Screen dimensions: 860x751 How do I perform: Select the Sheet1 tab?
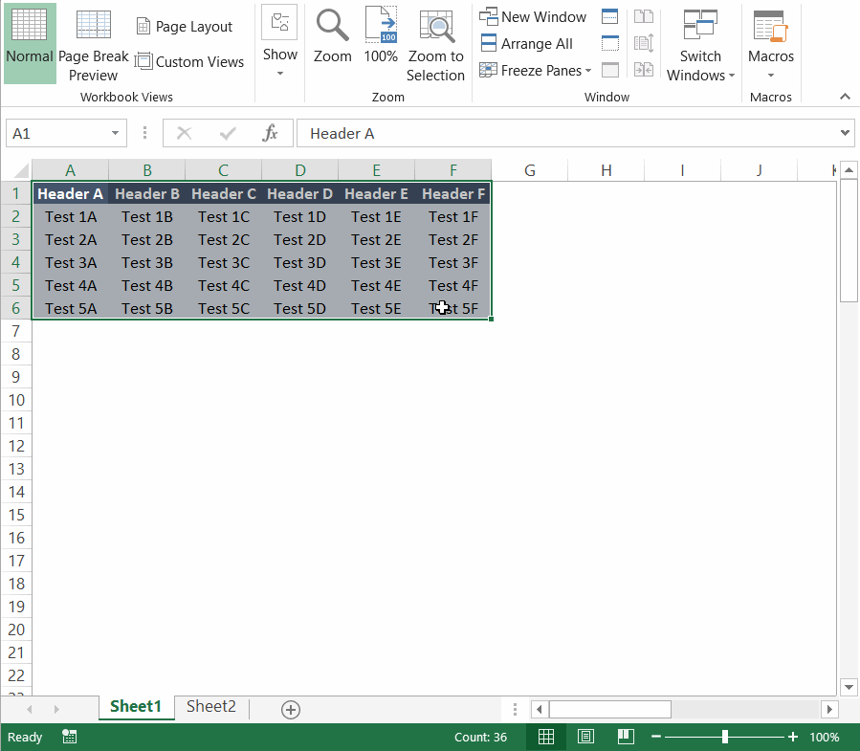(x=136, y=707)
